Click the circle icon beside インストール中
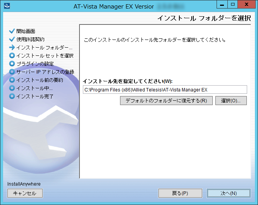 click(x=12, y=88)
